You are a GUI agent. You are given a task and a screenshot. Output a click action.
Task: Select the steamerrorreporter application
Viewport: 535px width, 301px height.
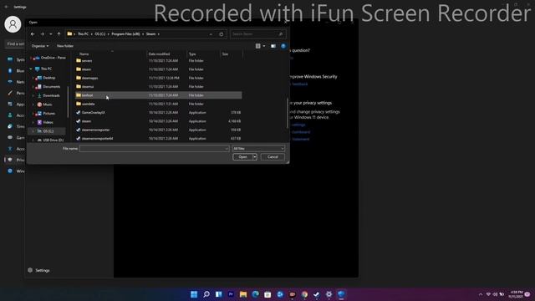point(159,130)
